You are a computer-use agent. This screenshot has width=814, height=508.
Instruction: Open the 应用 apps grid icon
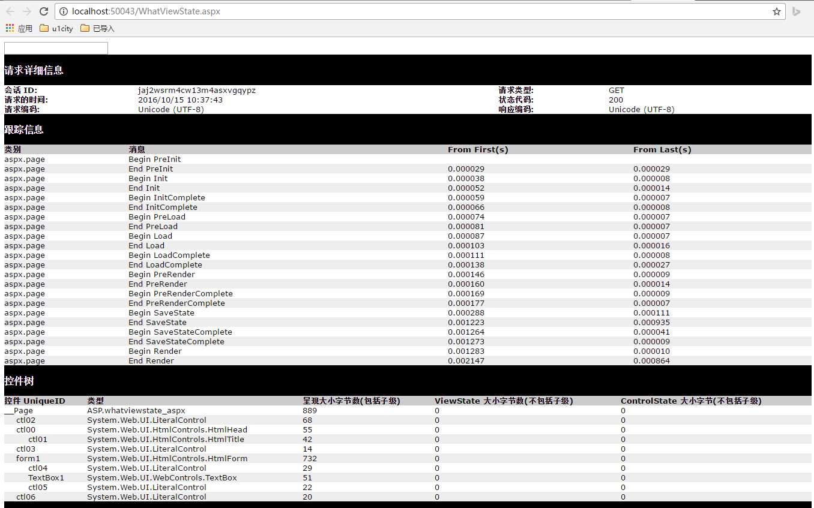click(x=10, y=28)
